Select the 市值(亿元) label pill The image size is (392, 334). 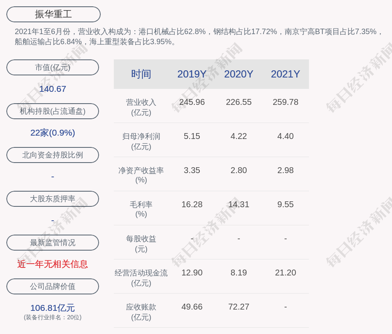tap(53, 67)
